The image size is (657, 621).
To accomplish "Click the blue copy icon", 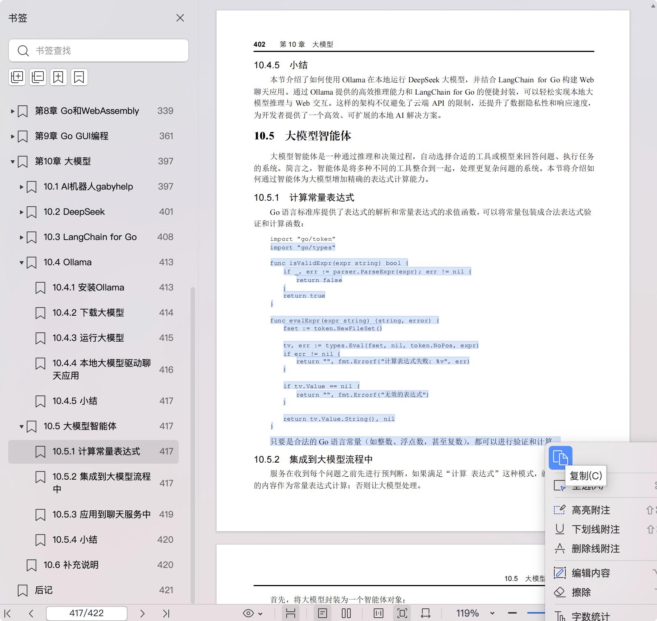I will coord(560,457).
